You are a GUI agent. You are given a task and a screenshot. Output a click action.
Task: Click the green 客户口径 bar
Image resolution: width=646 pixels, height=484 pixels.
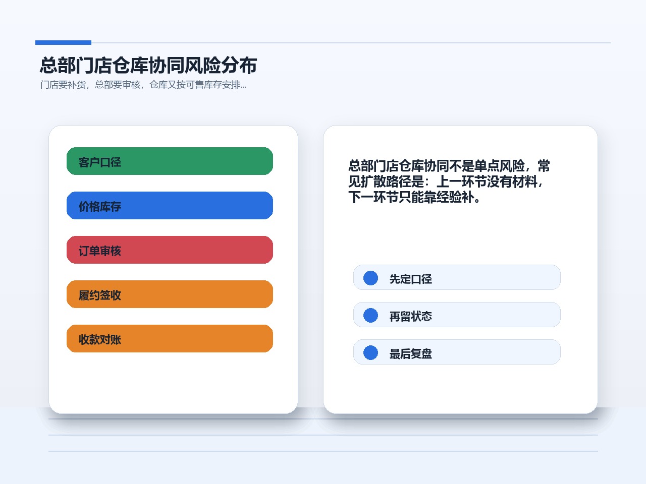(x=170, y=161)
